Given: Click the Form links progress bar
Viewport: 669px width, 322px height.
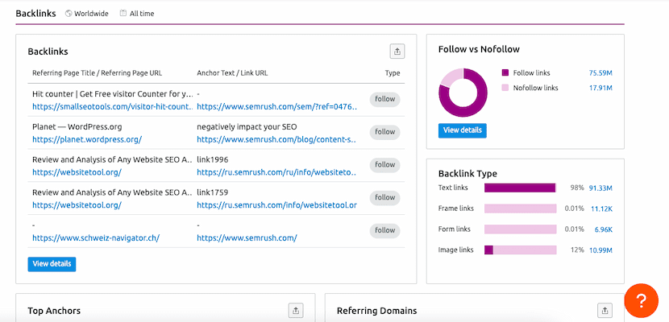Looking at the screenshot, I should pos(521,229).
